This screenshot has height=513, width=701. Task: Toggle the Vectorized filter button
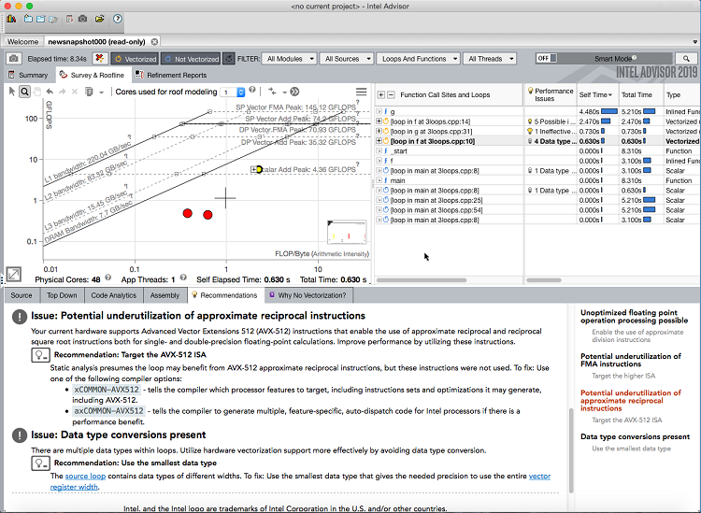point(136,58)
